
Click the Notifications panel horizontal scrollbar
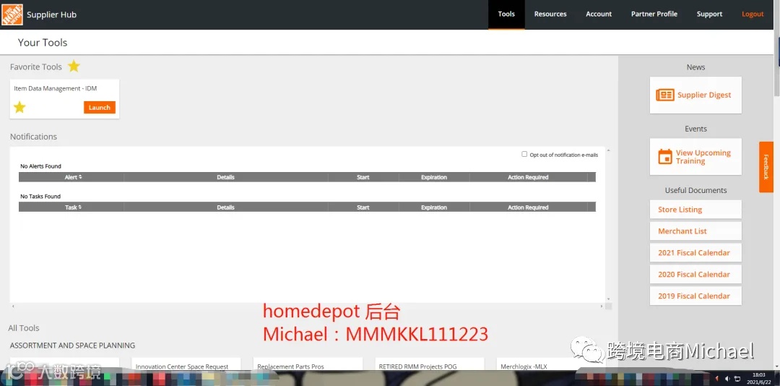[307, 306]
